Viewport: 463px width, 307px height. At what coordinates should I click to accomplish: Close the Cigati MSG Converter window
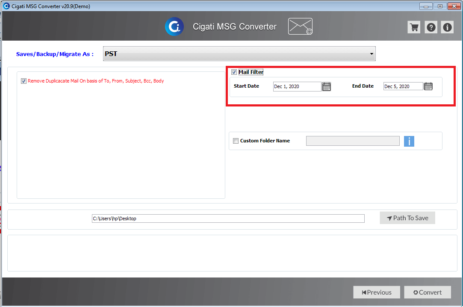coord(454,6)
